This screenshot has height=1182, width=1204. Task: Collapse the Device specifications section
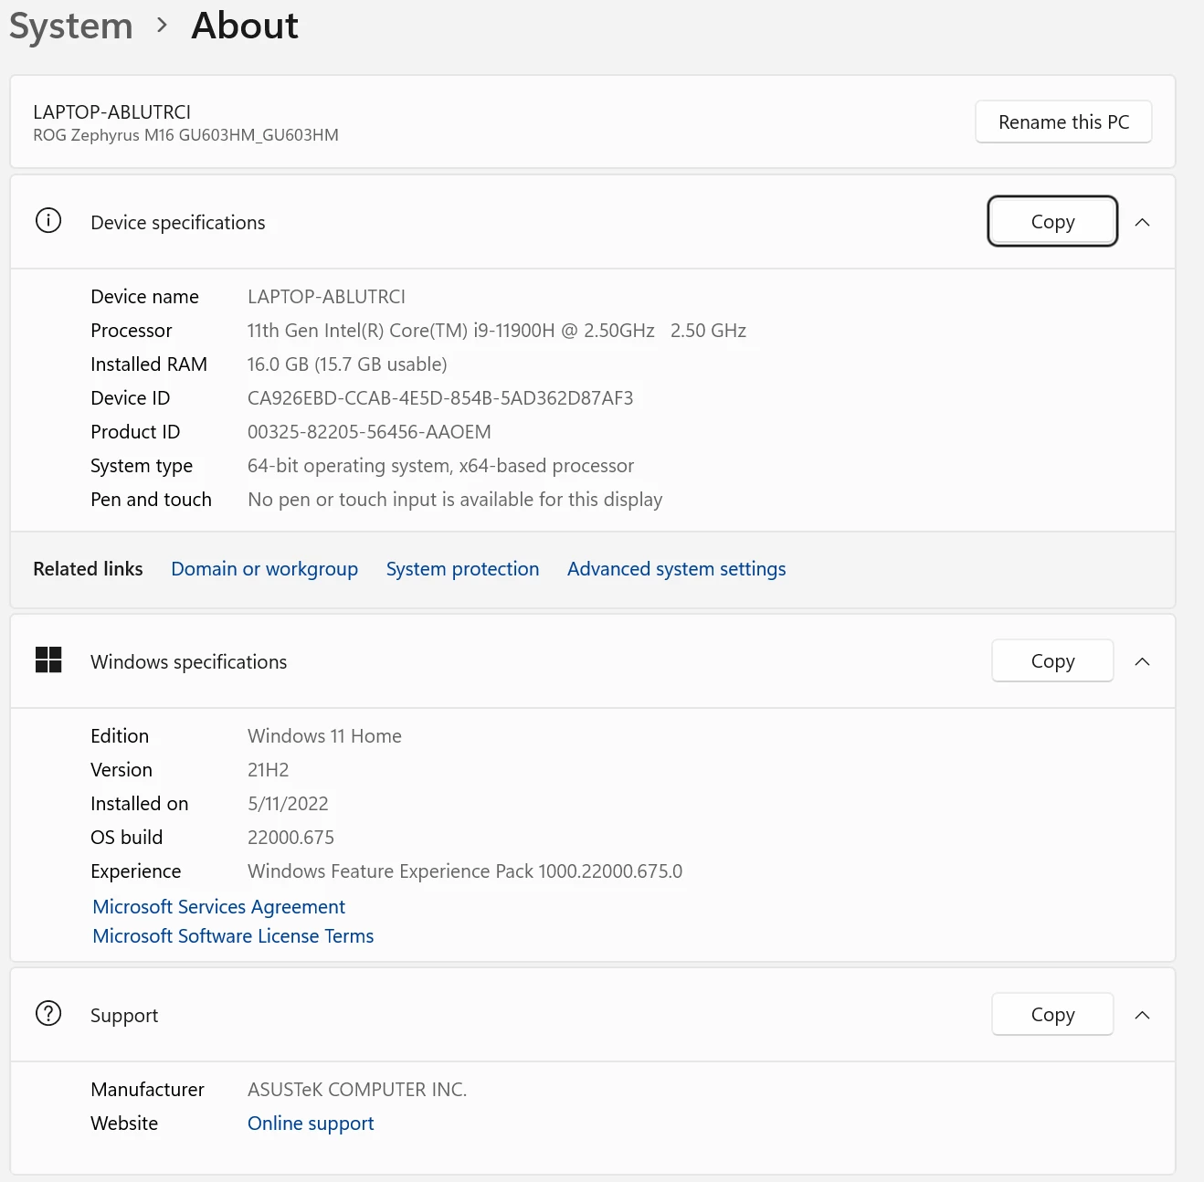tap(1142, 222)
